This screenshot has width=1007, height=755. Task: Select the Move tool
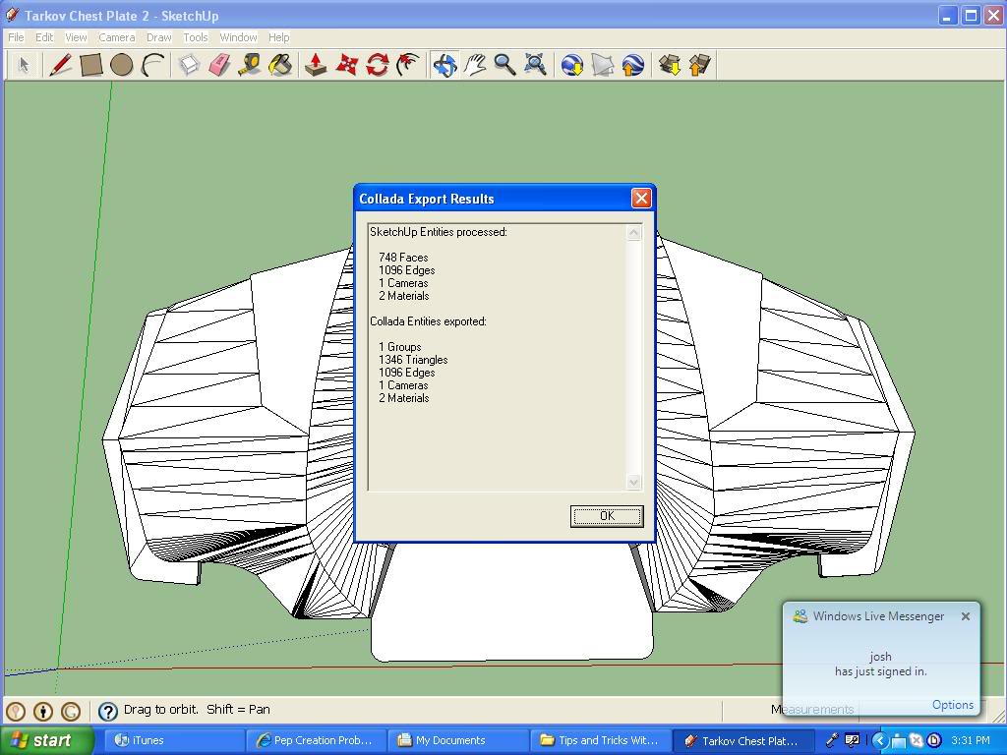click(x=346, y=66)
